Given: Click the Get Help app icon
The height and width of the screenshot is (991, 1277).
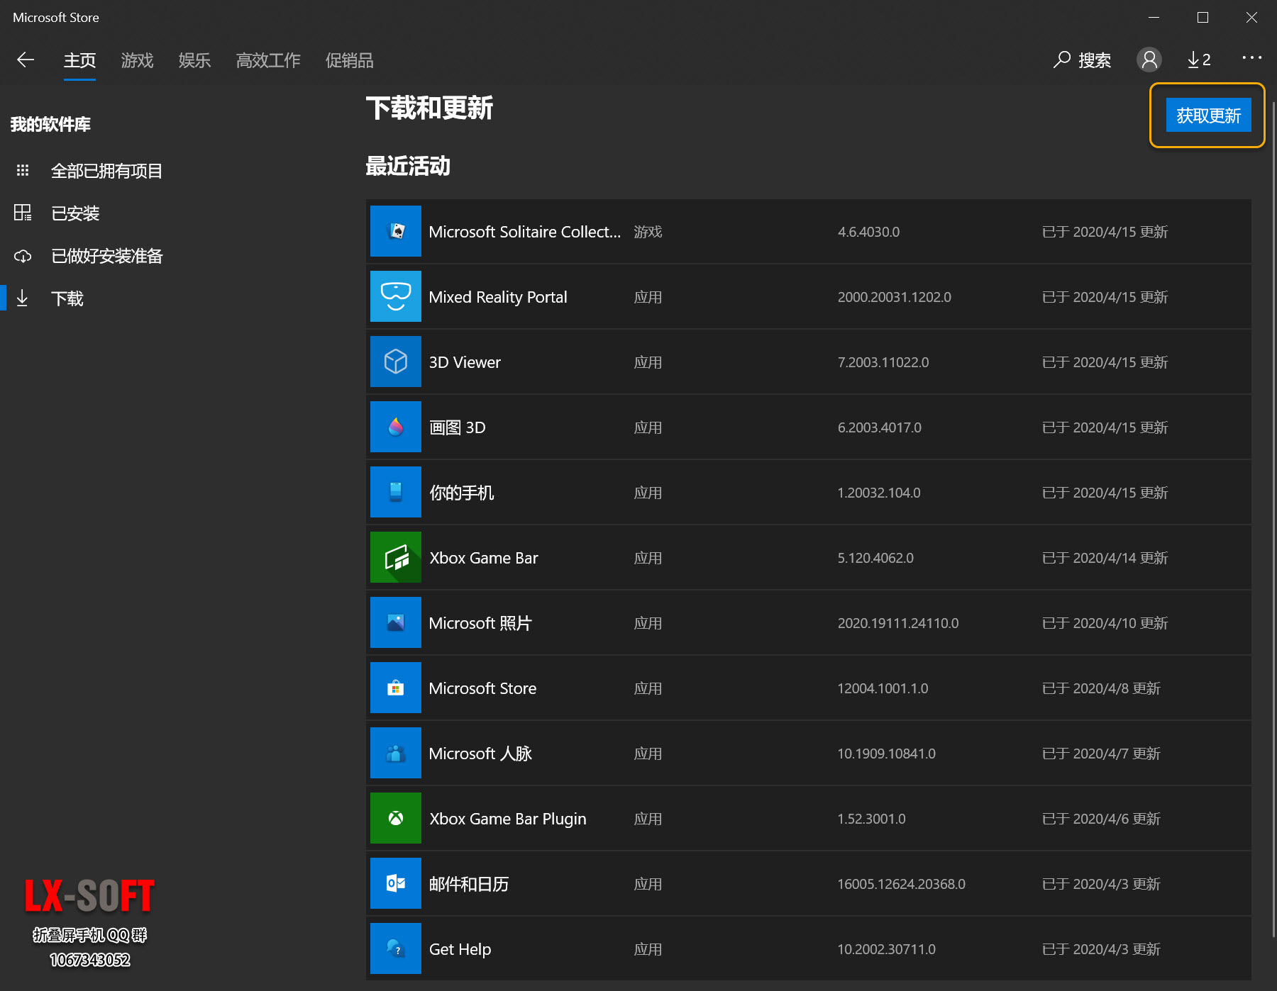Looking at the screenshot, I should click(x=396, y=949).
